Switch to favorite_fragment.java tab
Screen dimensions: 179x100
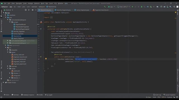63,10
